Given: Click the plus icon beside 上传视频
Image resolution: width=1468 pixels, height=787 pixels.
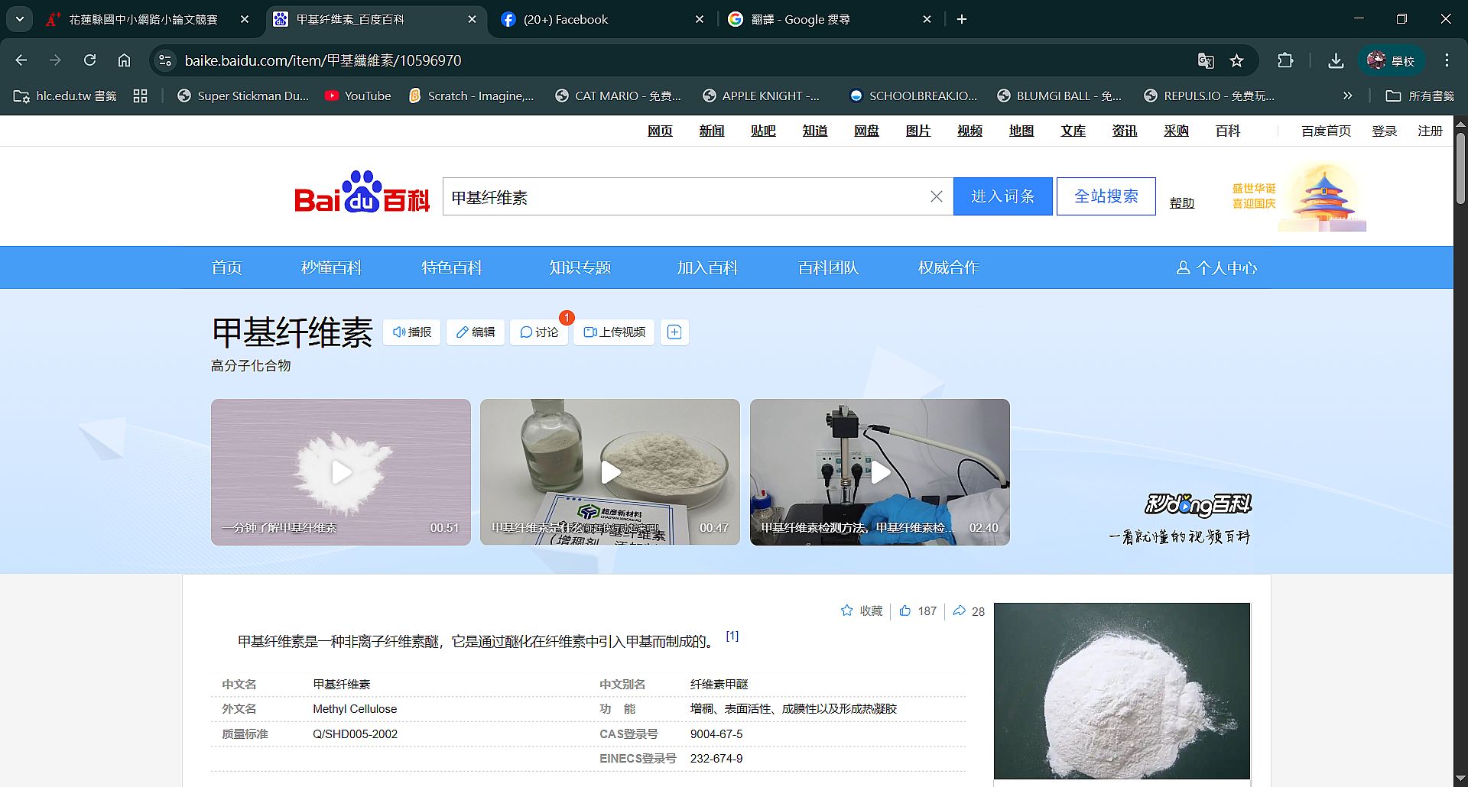Looking at the screenshot, I should (x=674, y=332).
